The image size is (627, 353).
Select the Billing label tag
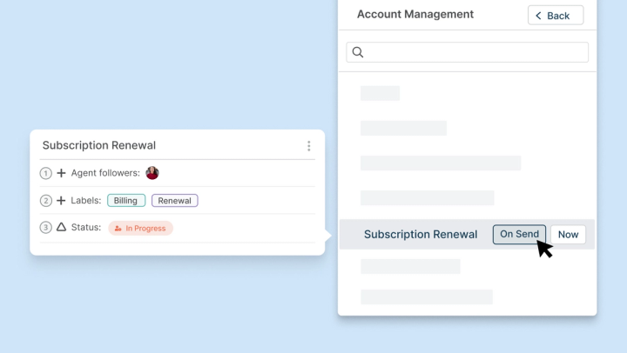[x=126, y=201]
